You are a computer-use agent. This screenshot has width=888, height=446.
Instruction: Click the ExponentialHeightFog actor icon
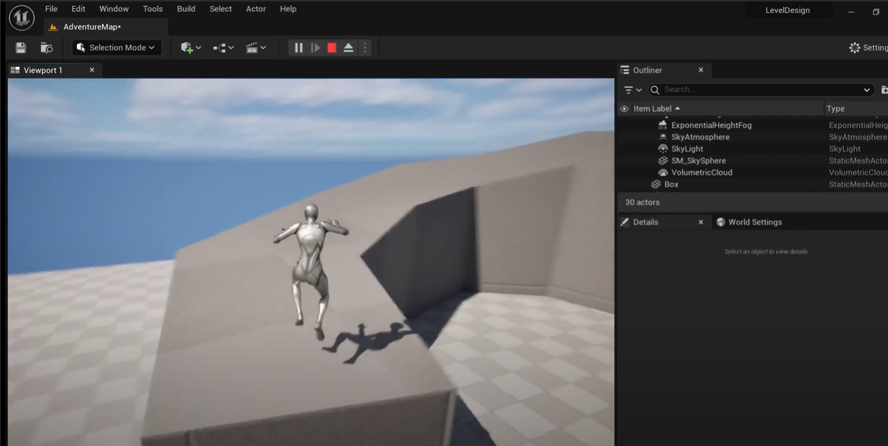point(663,125)
